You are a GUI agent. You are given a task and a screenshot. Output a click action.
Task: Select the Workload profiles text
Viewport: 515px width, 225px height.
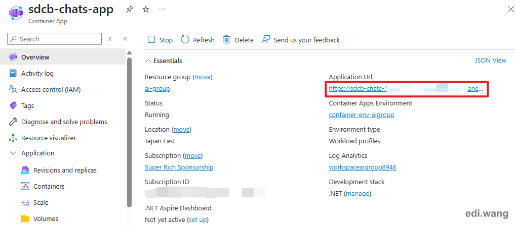point(354,141)
